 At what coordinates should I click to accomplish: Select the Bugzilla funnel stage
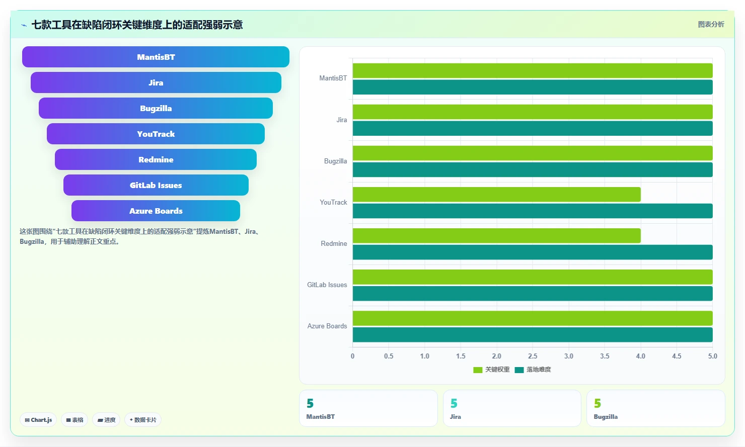pos(156,108)
